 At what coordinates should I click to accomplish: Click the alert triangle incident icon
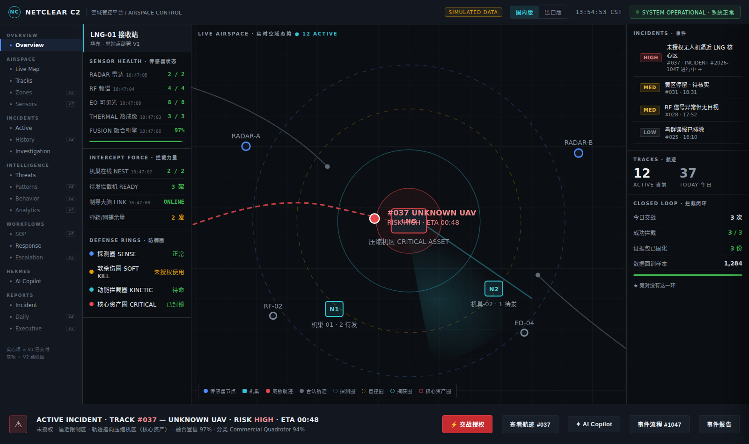[x=18, y=424]
